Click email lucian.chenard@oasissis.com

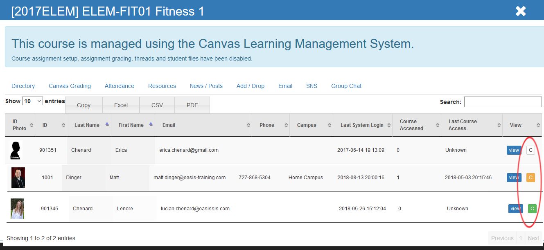pyautogui.click(x=195, y=209)
